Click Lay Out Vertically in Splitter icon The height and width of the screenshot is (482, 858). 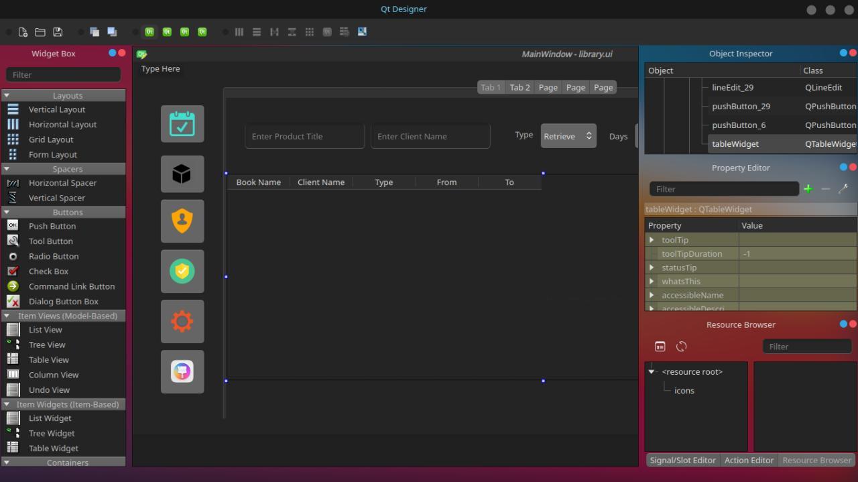[292, 32]
